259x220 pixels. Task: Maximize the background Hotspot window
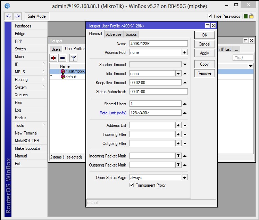(x=245, y=41)
